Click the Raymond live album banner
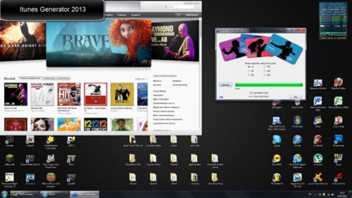Screen dimensions: 352x198 click(x=175, y=41)
